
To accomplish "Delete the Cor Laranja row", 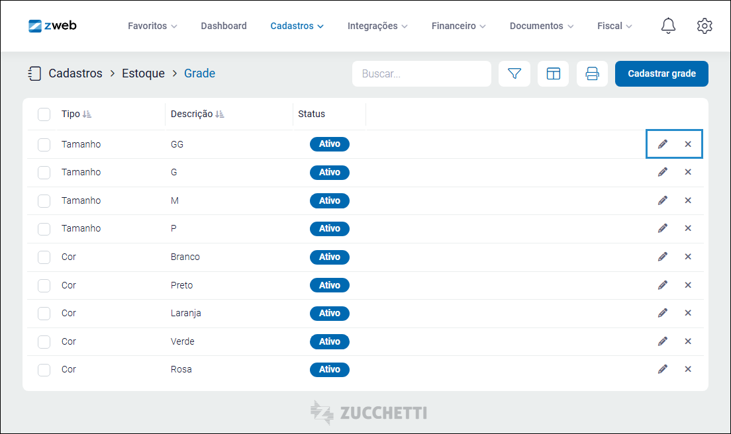I will [x=688, y=313].
